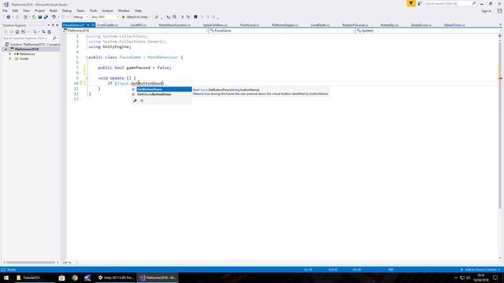Open the View menu
Image resolution: width=504 pixels, height=283 pixels.
pos(26,10)
